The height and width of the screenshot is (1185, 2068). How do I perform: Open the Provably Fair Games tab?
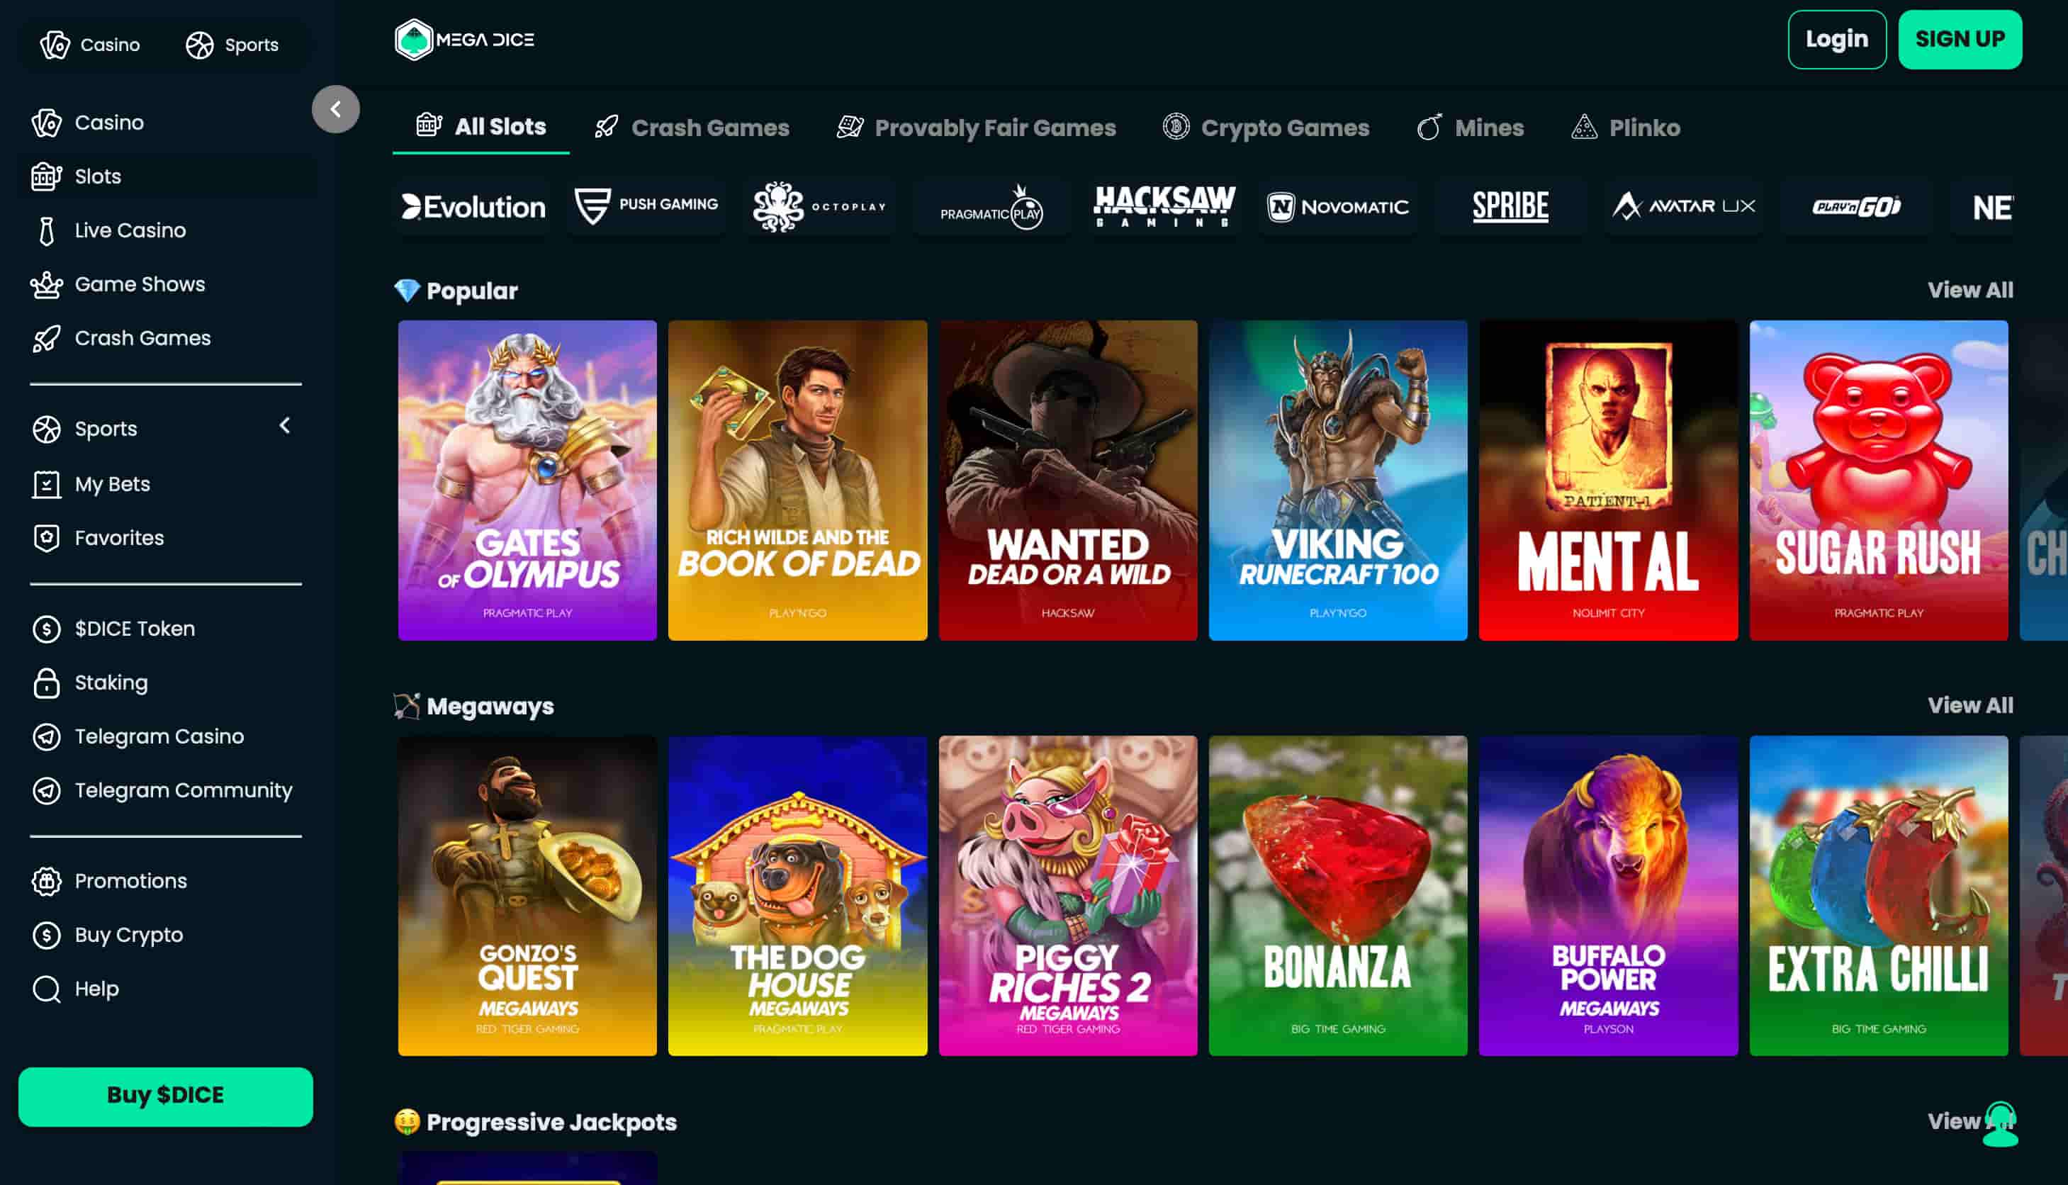click(976, 128)
